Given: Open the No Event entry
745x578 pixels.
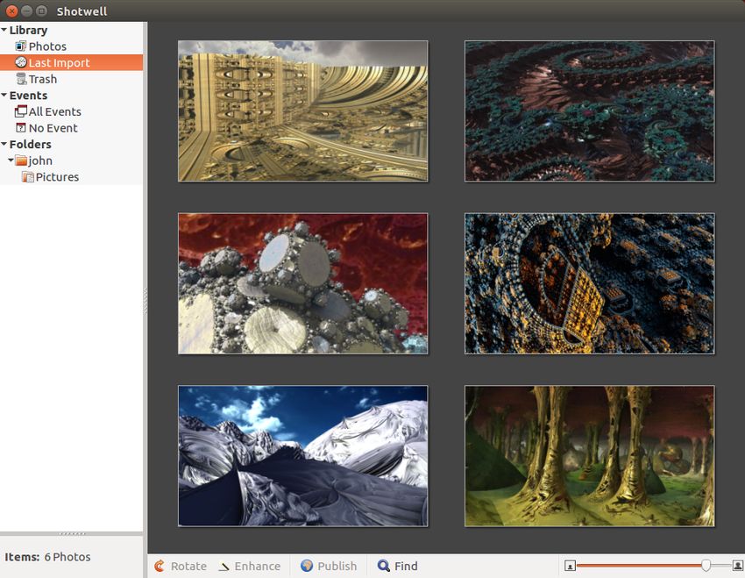Looking at the screenshot, I should coord(71,128).
